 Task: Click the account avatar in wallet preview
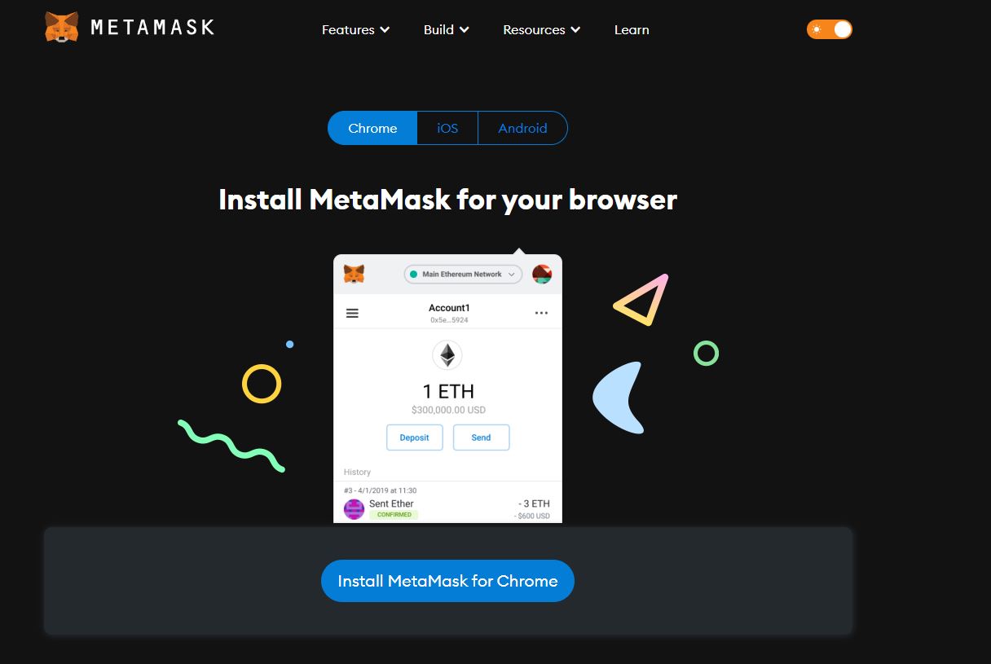542,274
